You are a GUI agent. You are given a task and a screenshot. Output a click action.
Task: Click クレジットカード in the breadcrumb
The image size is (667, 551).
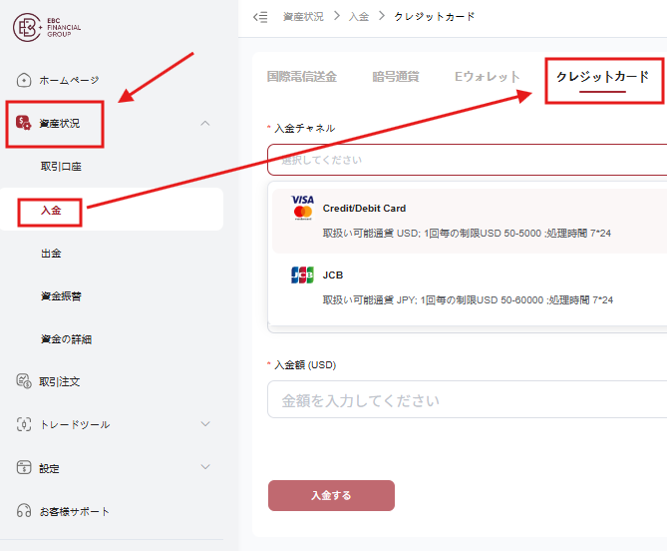(435, 17)
